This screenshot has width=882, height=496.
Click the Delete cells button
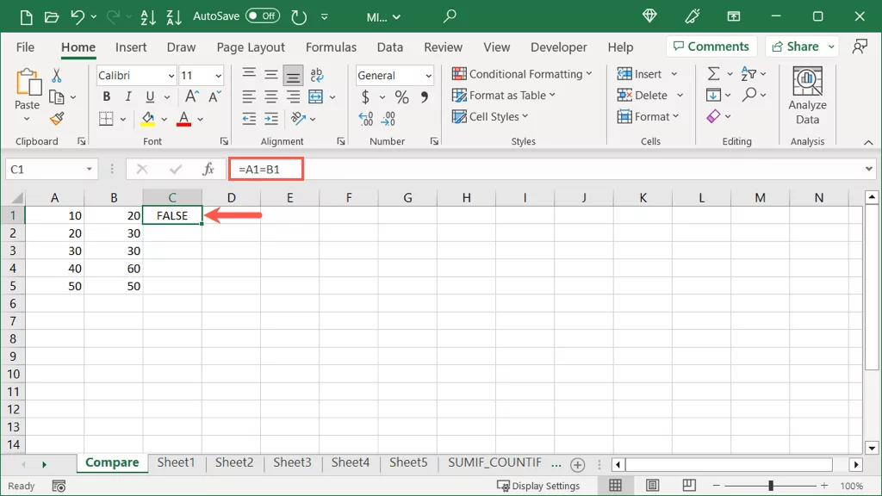click(643, 95)
